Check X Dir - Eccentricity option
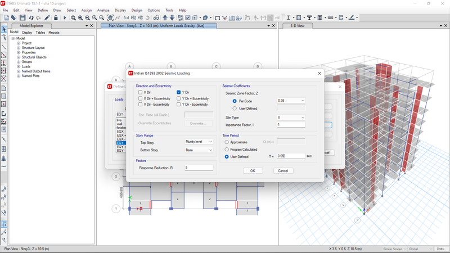 click(140, 105)
